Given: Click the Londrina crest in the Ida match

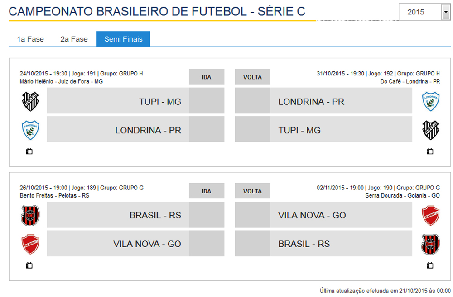Looking at the screenshot, I should pyautogui.click(x=31, y=130).
